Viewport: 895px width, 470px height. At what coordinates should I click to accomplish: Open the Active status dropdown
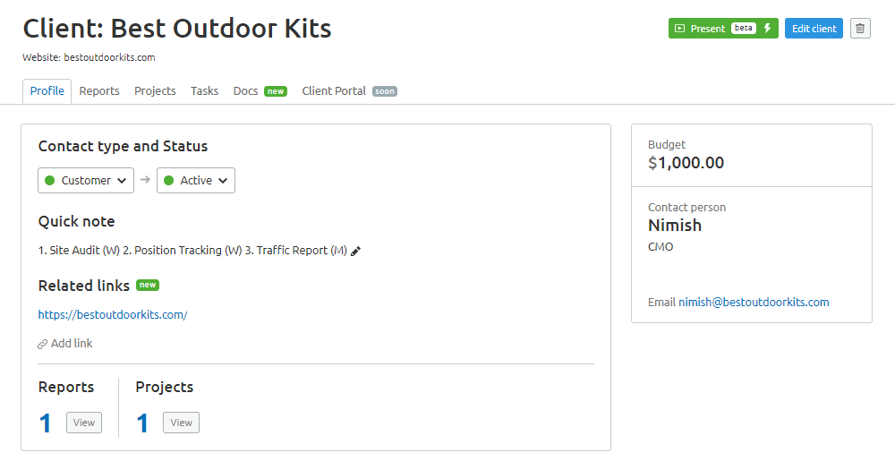[x=196, y=181]
